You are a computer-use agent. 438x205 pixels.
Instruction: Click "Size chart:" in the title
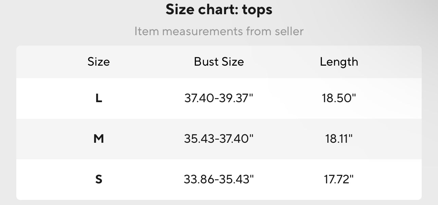[x=202, y=10]
